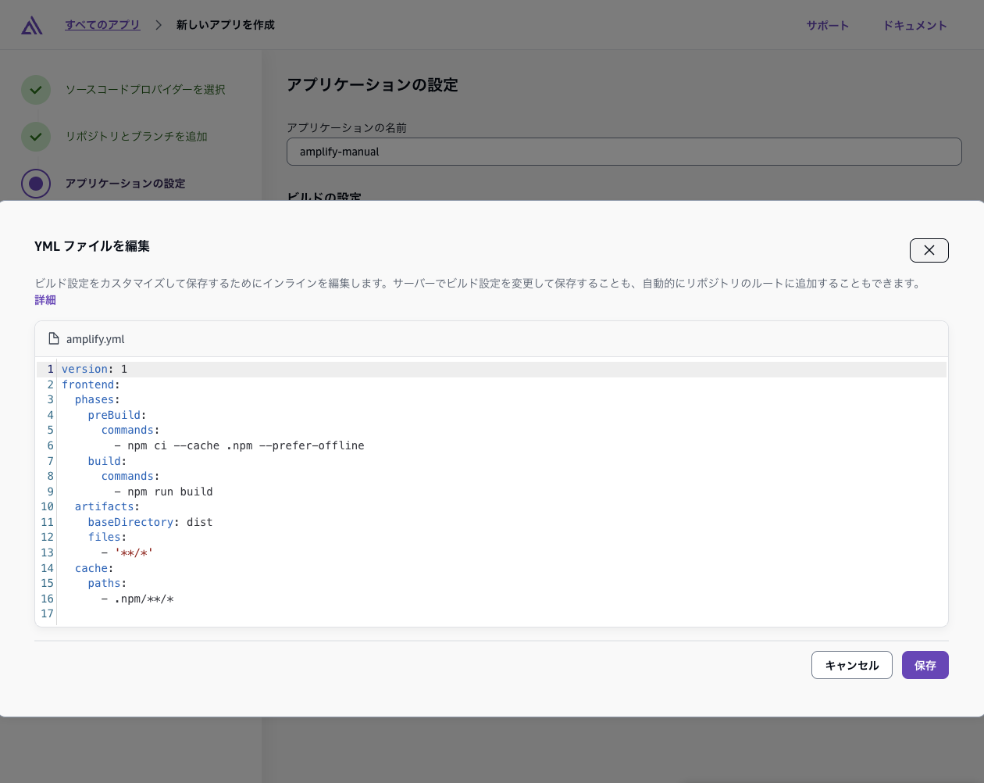The image size is (984, 783).
Task: Open the ドキュメント link
Action: (x=915, y=26)
